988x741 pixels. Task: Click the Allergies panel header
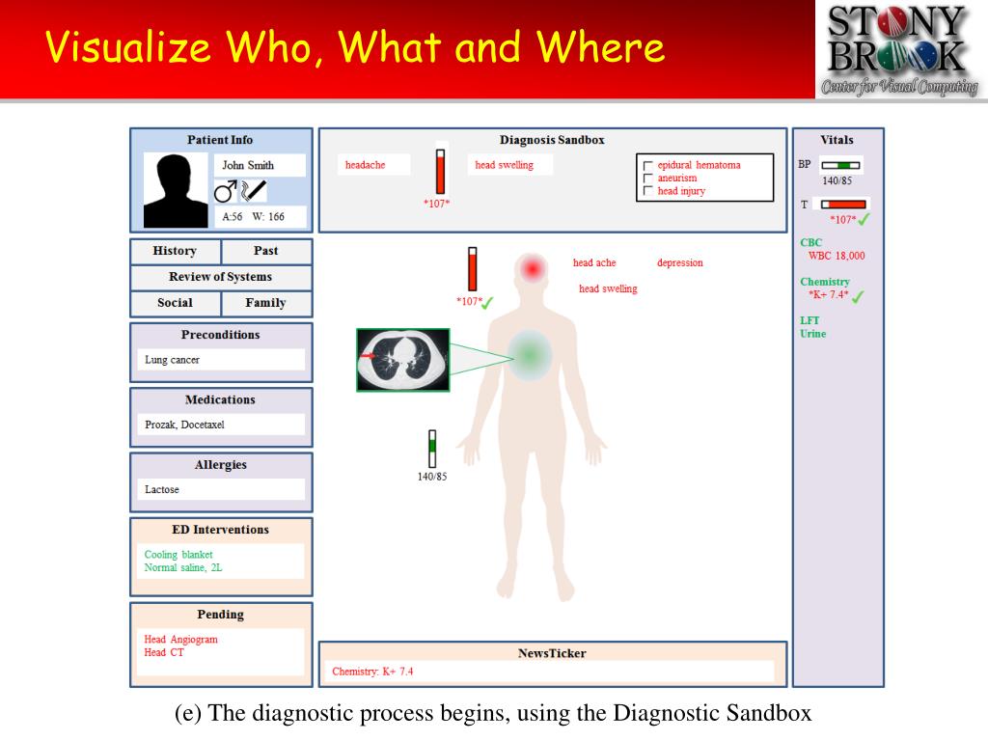(221, 465)
